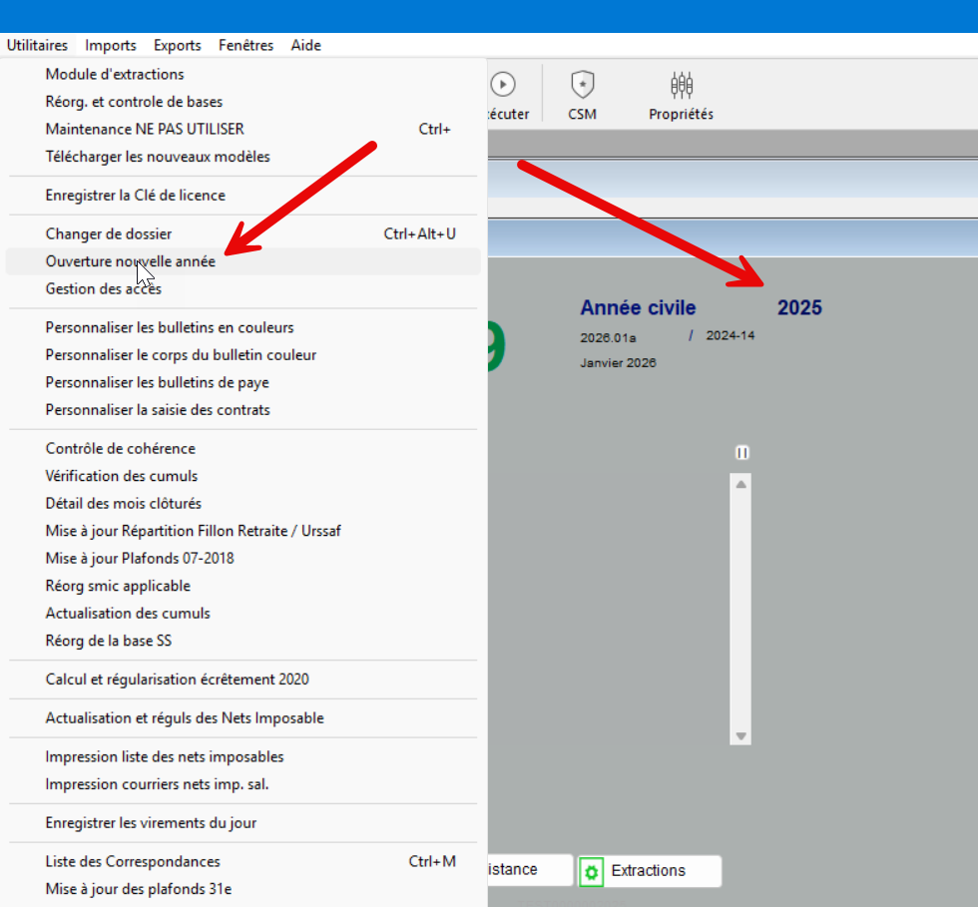
Task: Click the scrollbar down arrow
Action: 740,736
